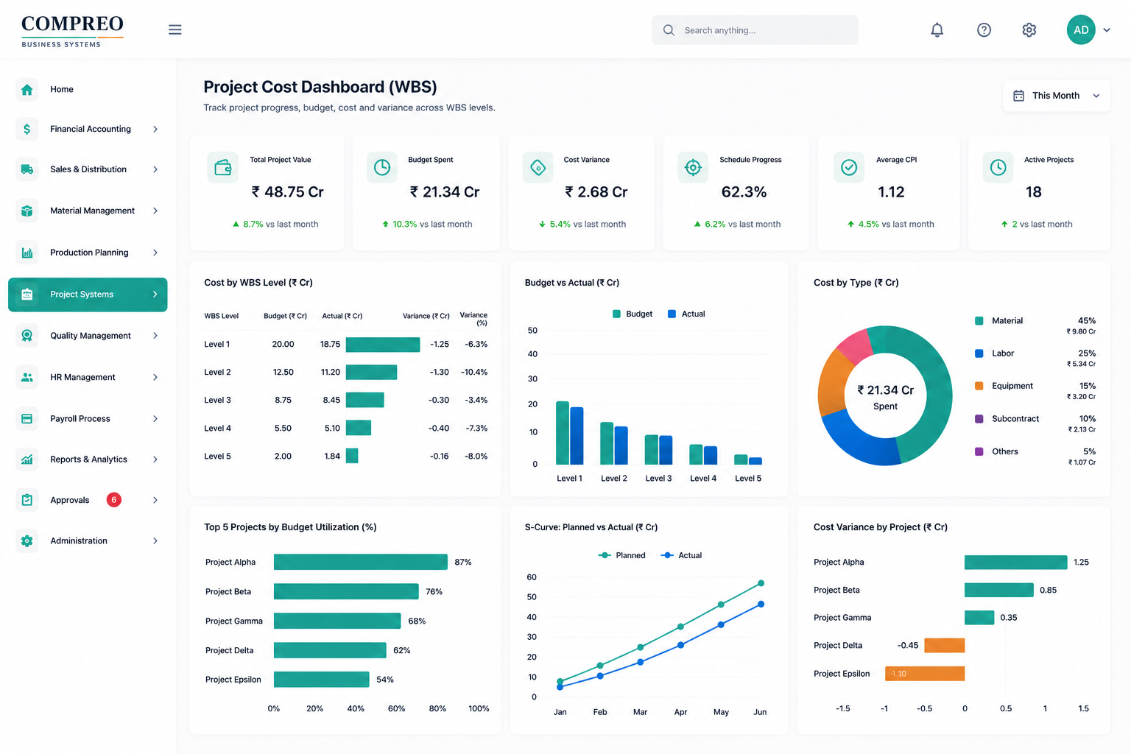Click Level 1 variance value -1.25

click(440, 345)
